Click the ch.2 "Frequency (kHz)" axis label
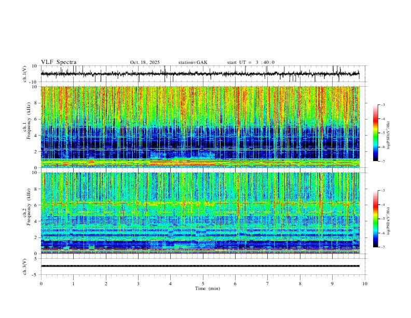Image resolution: width=411 pixels, height=318 pixels. (x=29, y=207)
